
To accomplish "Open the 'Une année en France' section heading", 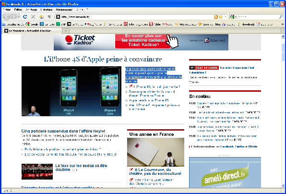I will (151, 134).
